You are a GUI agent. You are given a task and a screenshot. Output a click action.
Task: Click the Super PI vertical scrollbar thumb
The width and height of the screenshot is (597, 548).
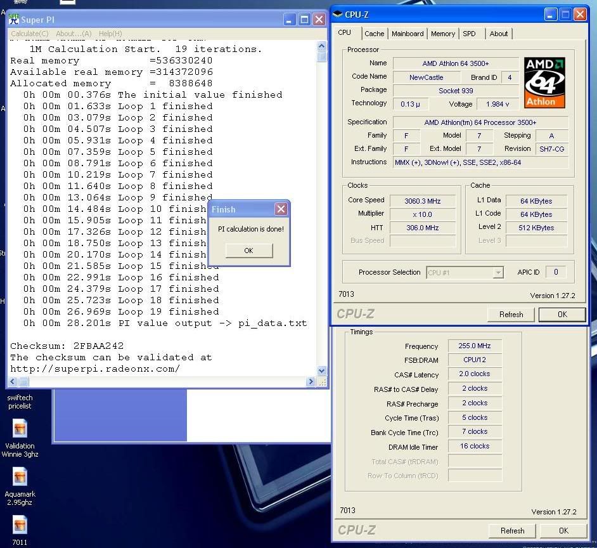(322, 57)
